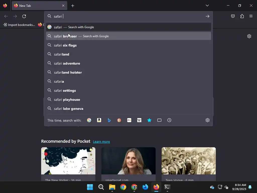Viewport: 257px width, 193px height.
Task: Search this time with DuckDuckGo icon
Action: tap(119, 120)
